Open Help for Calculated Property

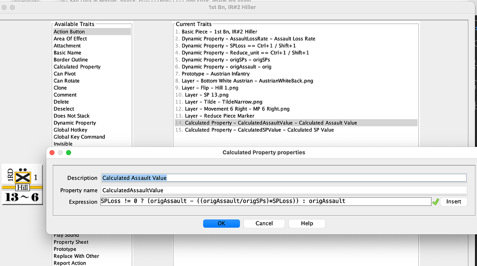click(307, 223)
